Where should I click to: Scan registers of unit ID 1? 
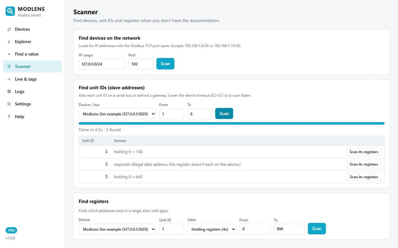click(364, 152)
